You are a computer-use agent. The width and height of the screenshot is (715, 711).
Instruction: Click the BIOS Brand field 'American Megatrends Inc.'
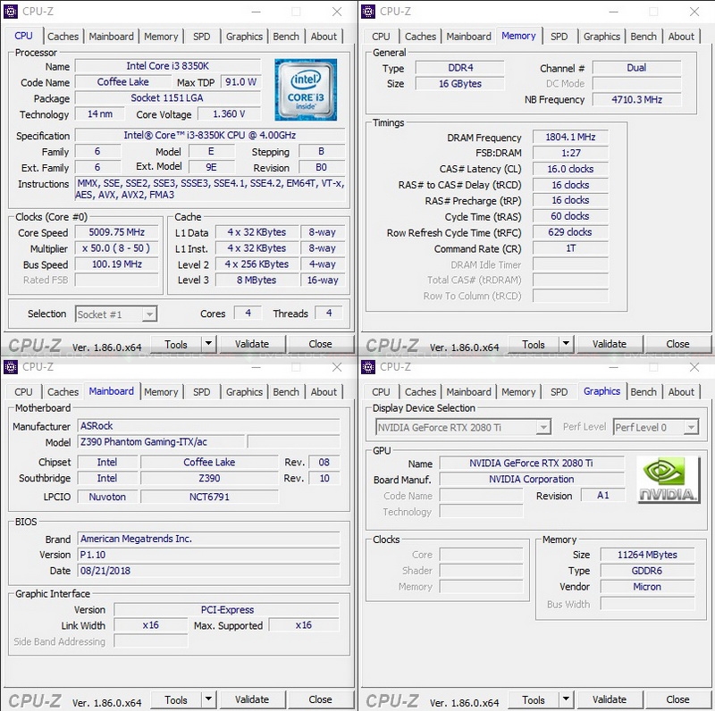pos(208,539)
